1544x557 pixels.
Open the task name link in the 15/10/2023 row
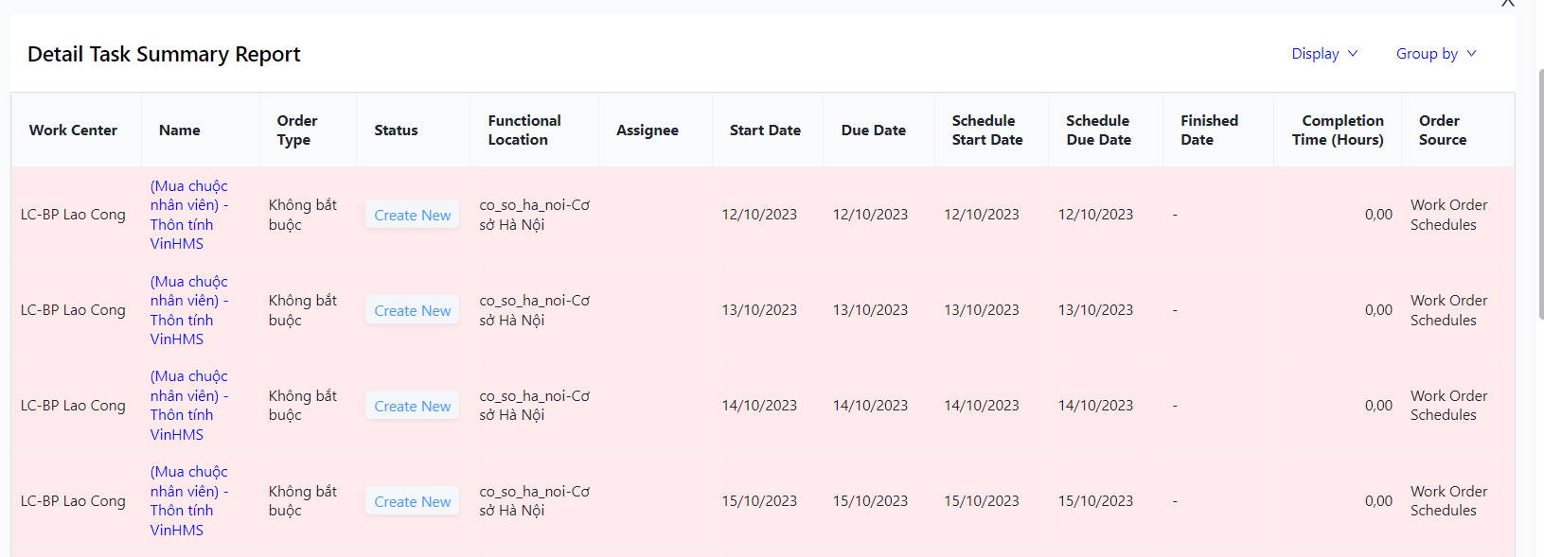point(188,500)
